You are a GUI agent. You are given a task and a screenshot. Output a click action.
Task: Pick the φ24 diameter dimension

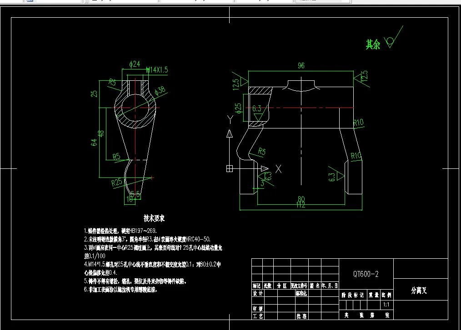135,64
